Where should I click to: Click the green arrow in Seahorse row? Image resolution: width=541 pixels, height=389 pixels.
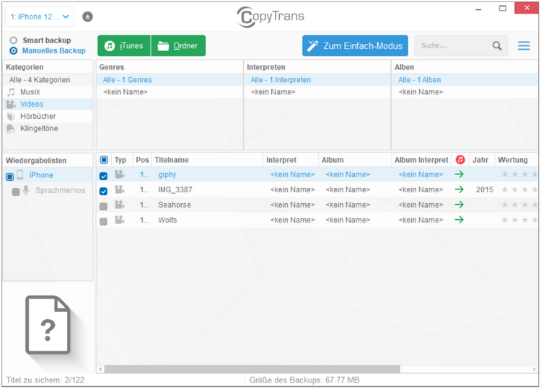(459, 205)
